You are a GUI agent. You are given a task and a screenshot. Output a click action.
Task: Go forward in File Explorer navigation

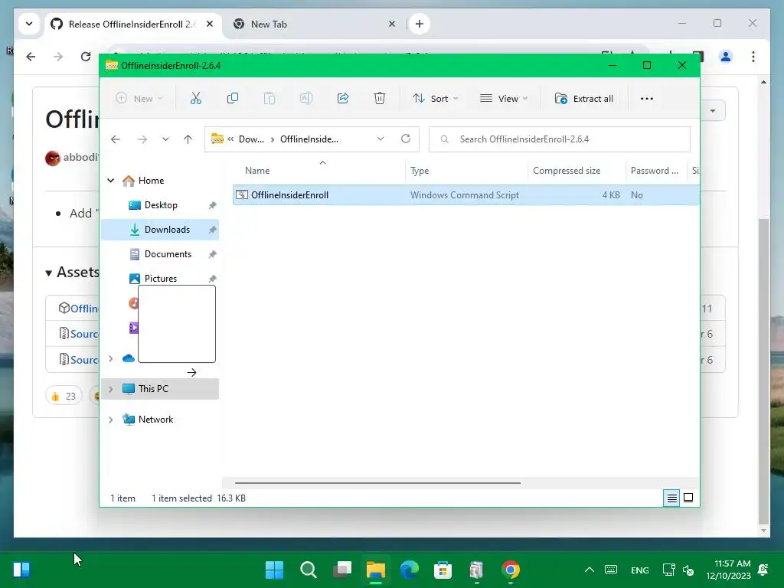click(x=142, y=139)
